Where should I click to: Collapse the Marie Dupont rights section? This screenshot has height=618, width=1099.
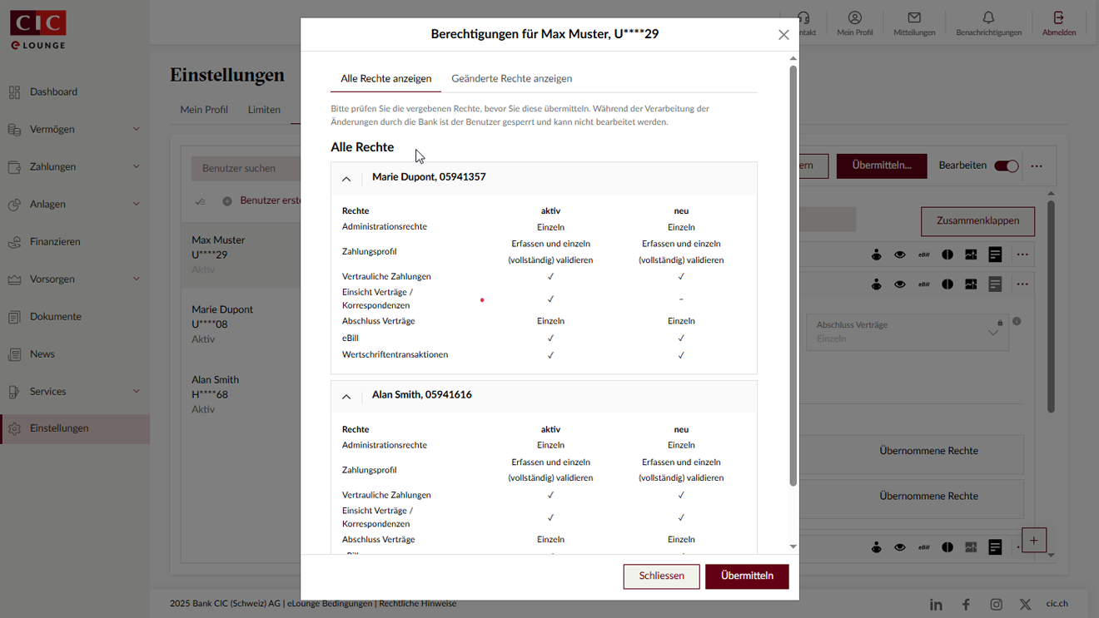[x=346, y=179]
